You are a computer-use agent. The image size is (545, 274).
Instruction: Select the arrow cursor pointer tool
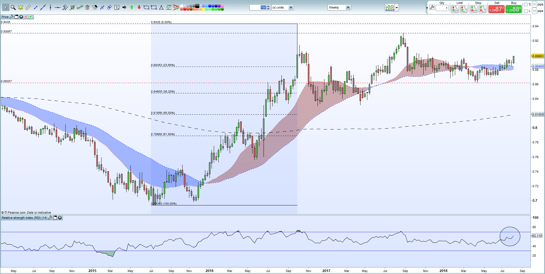pos(6,8)
